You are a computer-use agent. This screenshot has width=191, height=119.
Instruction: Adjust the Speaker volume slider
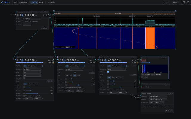click(x=146, y=63)
